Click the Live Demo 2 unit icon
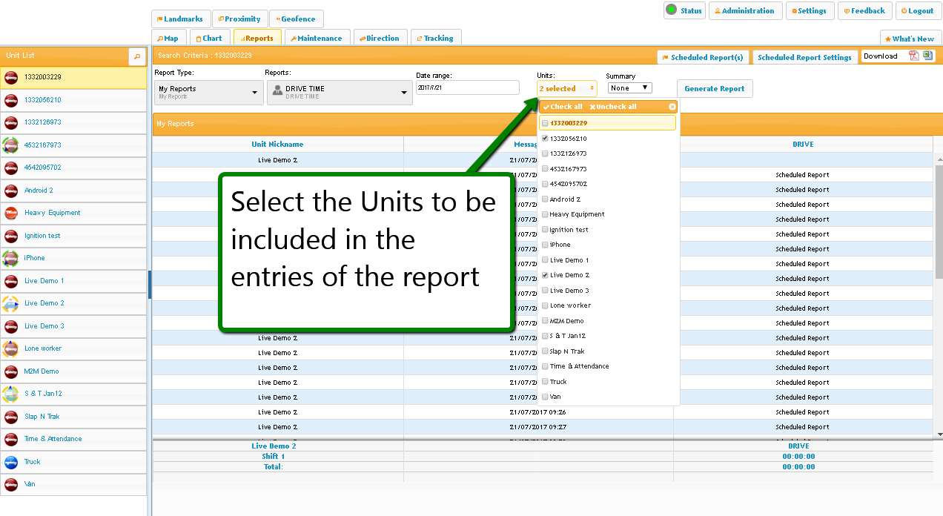Image resolution: width=943 pixels, height=516 pixels. [11, 303]
